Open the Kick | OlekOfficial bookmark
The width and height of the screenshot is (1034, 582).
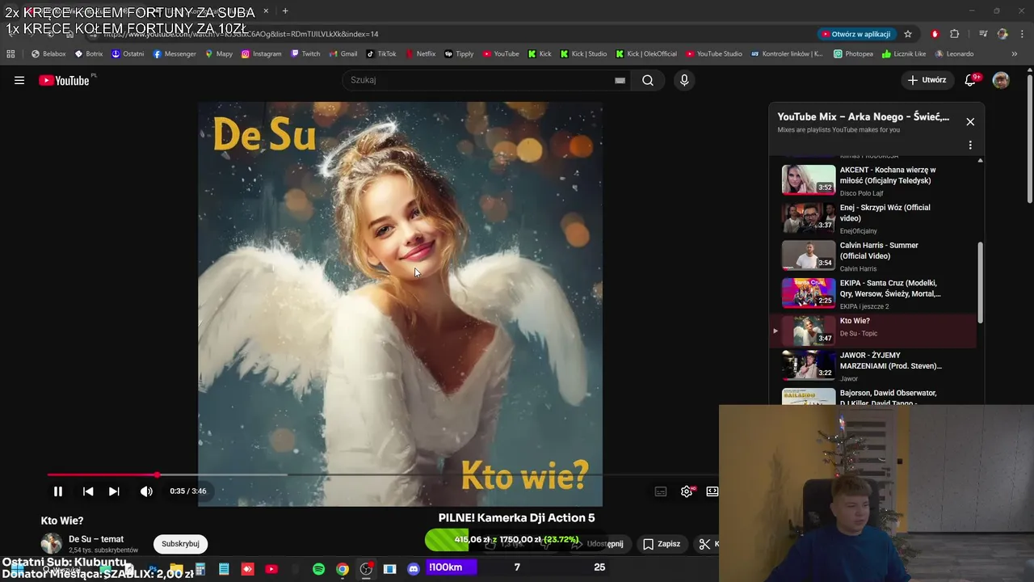[x=646, y=54]
